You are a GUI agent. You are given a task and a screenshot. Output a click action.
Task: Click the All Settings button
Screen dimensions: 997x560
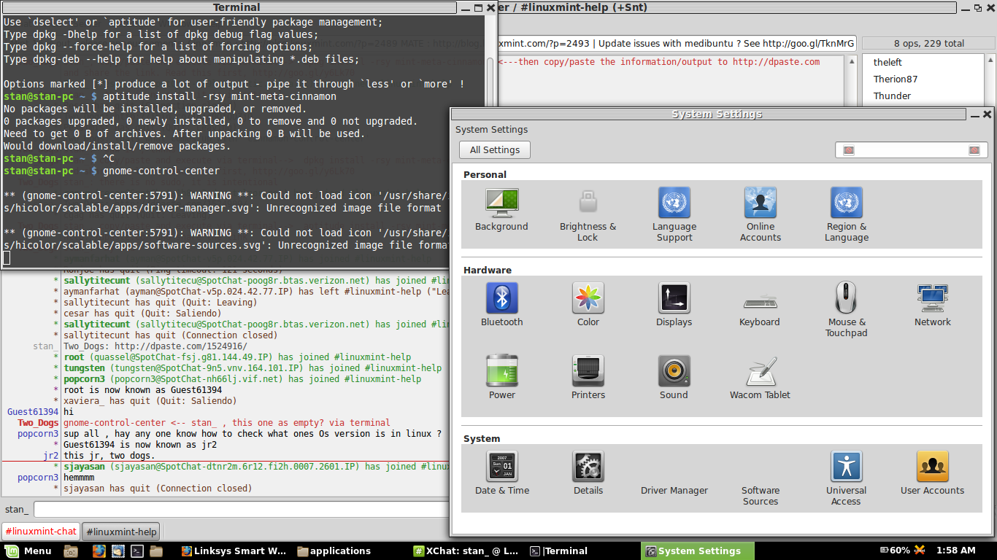495,149
